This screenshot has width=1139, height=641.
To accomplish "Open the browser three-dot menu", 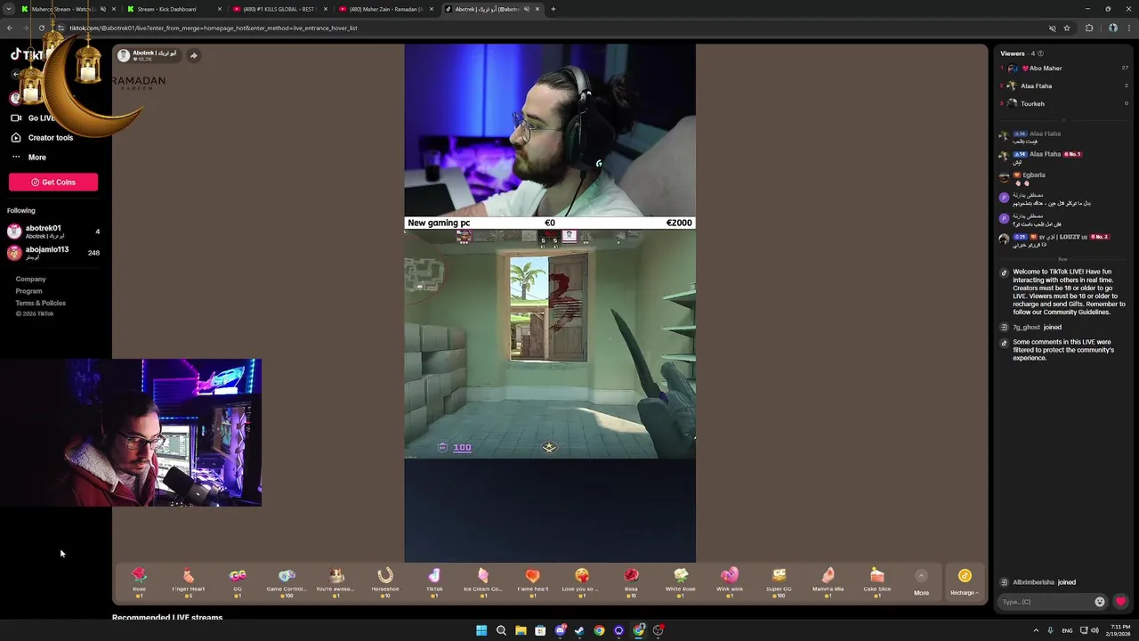I will [1129, 28].
